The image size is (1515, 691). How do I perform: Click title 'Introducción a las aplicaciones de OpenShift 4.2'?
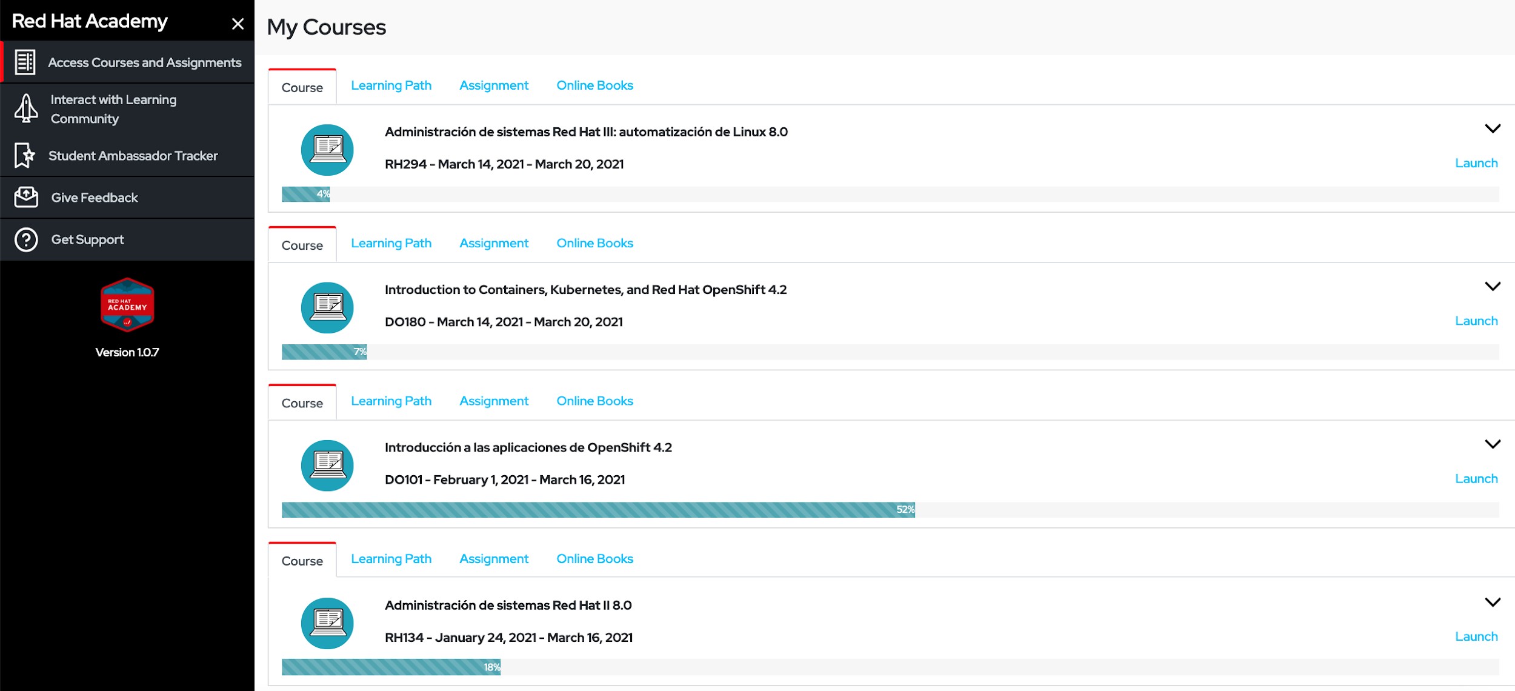[528, 447]
